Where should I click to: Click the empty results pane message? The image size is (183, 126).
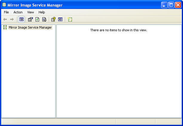coord(119,30)
